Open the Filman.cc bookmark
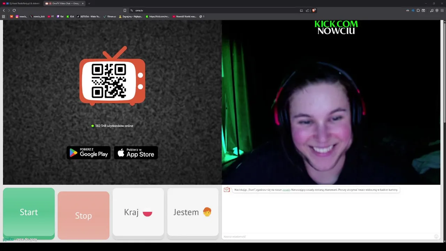 coord(110,16)
